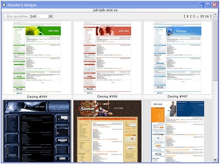Click the scrollbar down arrow
220x164 pixels.
pos(215,160)
